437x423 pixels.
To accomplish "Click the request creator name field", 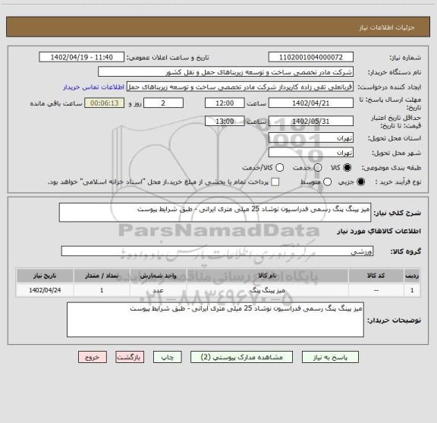I will [240, 87].
